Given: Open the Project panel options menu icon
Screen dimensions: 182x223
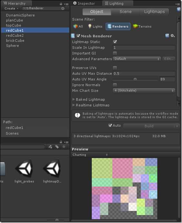Looking at the screenshot, I should [x=66, y=142].
